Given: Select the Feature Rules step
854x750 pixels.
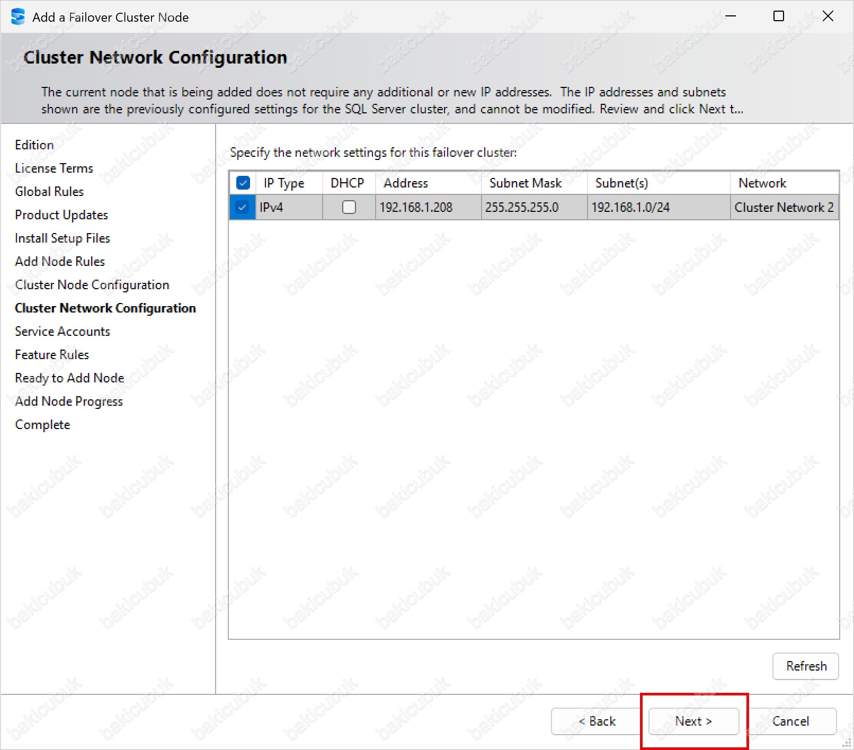Looking at the screenshot, I should (52, 355).
